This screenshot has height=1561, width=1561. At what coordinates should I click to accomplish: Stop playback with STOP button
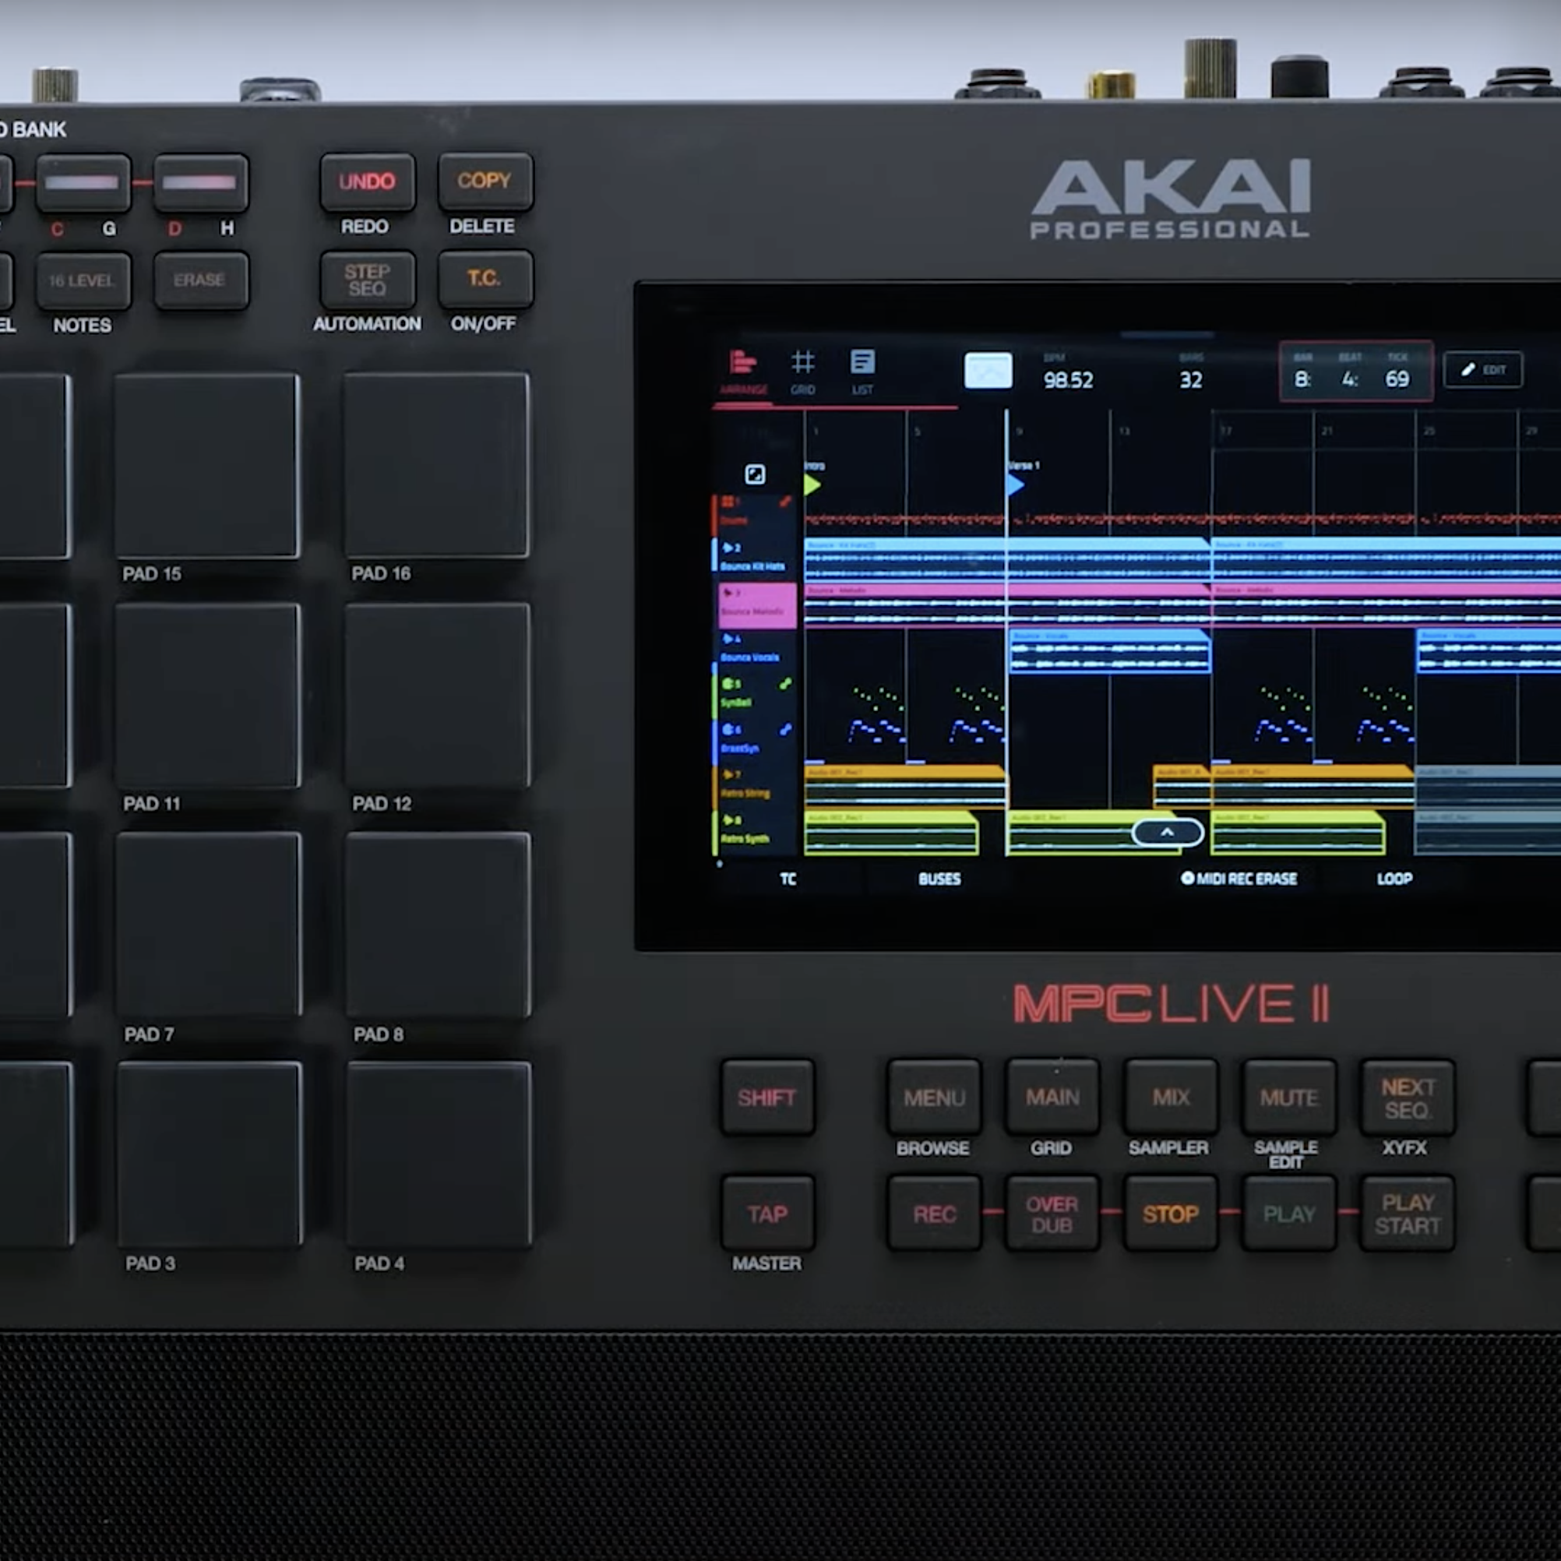coord(1171,1214)
